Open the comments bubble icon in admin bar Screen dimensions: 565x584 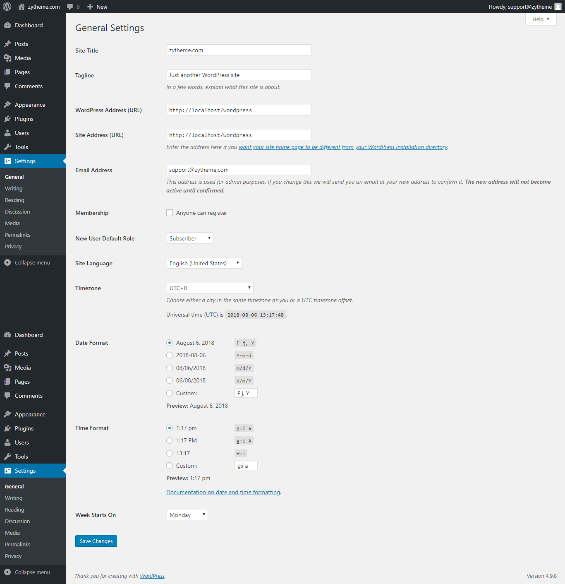click(70, 7)
